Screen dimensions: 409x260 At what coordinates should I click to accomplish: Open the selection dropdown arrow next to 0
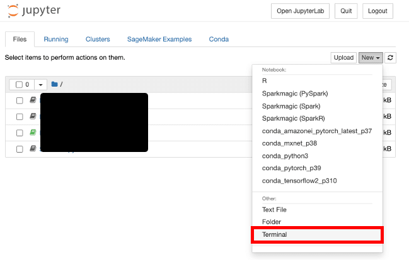coord(40,85)
